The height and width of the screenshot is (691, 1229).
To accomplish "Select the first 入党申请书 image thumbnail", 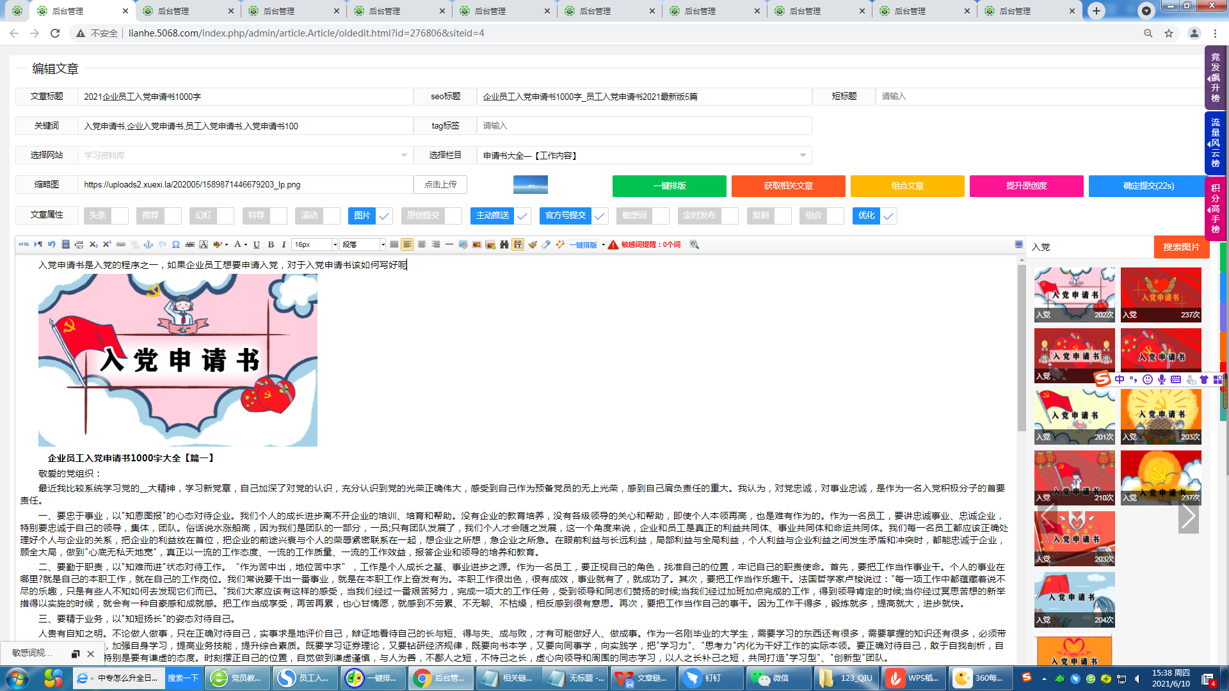I will pyautogui.click(x=1074, y=294).
